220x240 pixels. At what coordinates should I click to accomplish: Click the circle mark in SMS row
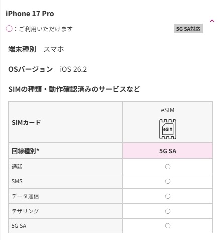pyautogui.click(x=168, y=181)
